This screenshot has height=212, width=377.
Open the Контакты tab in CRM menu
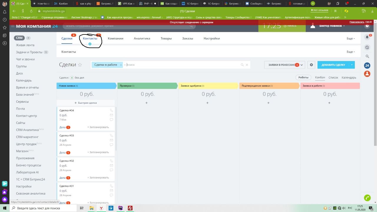(x=90, y=39)
